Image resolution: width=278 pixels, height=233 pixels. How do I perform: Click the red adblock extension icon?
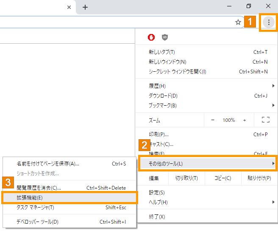151,38
